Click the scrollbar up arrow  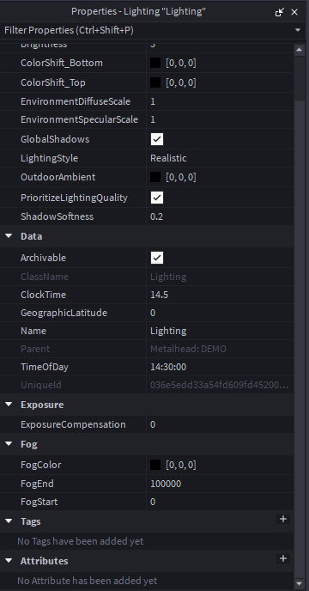[x=300, y=50]
